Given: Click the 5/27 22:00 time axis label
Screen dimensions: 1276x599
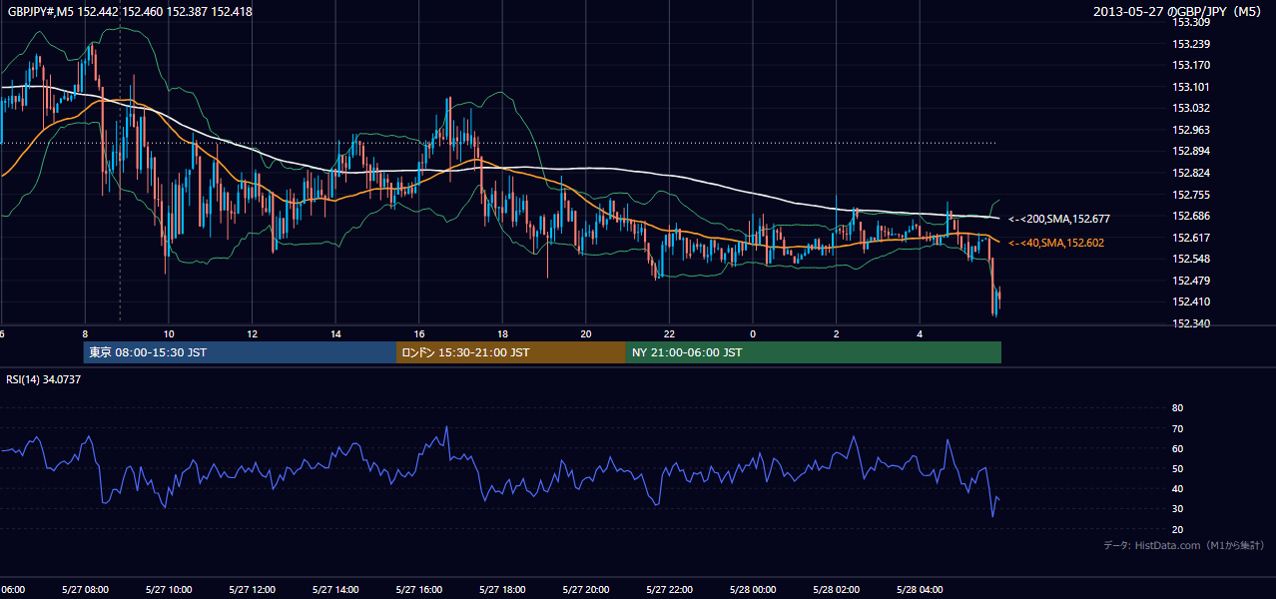Looking at the screenshot, I should coord(669,590).
